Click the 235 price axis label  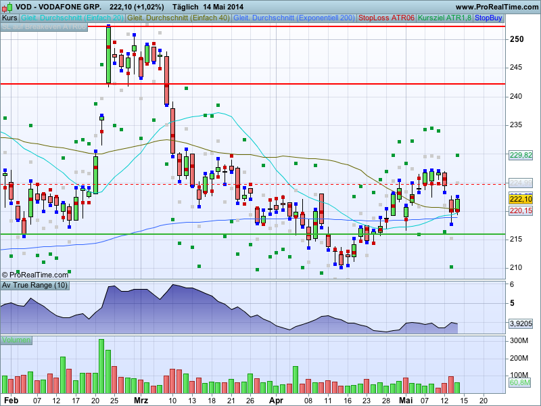[516, 125]
